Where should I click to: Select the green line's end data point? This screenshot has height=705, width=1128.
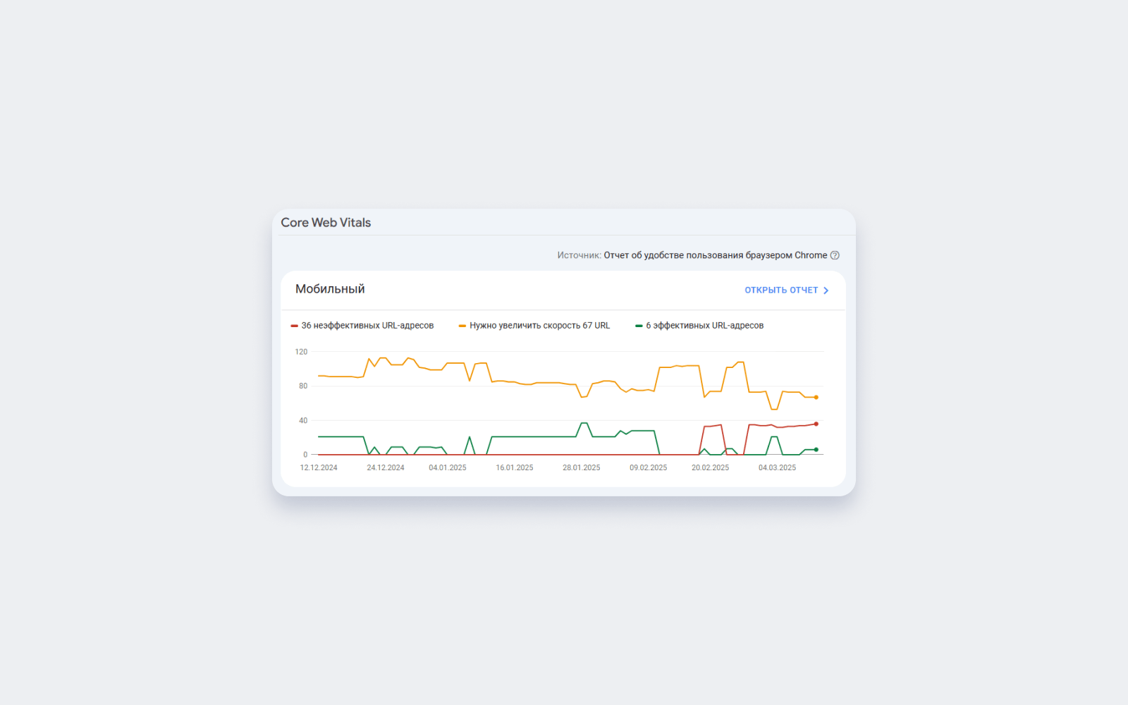click(x=816, y=449)
